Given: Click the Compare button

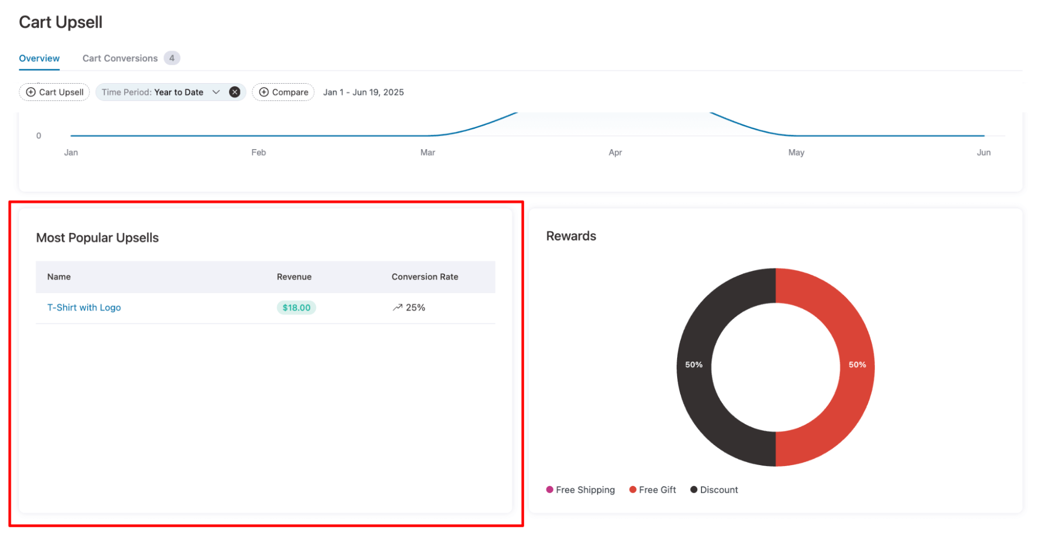Looking at the screenshot, I should pos(284,92).
